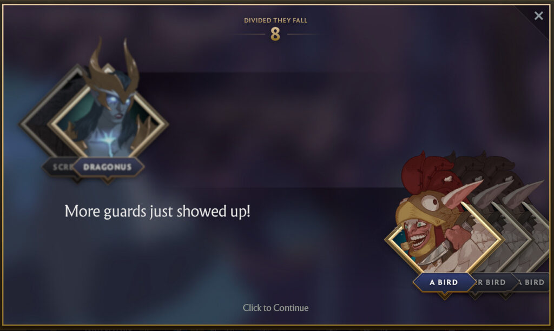
Task: Click the 'More guards just showed up!' dialogue line
Action: (157, 211)
